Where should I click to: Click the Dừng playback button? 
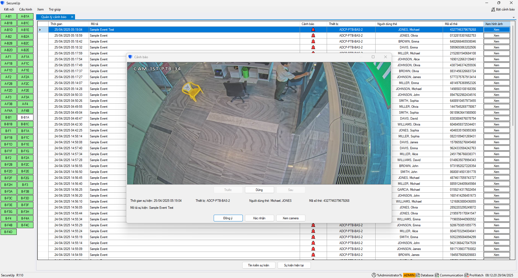click(259, 190)
